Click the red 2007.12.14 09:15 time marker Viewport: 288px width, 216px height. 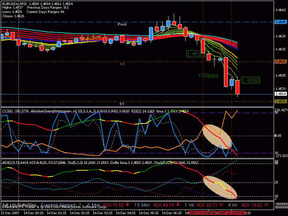pos(231,213)
